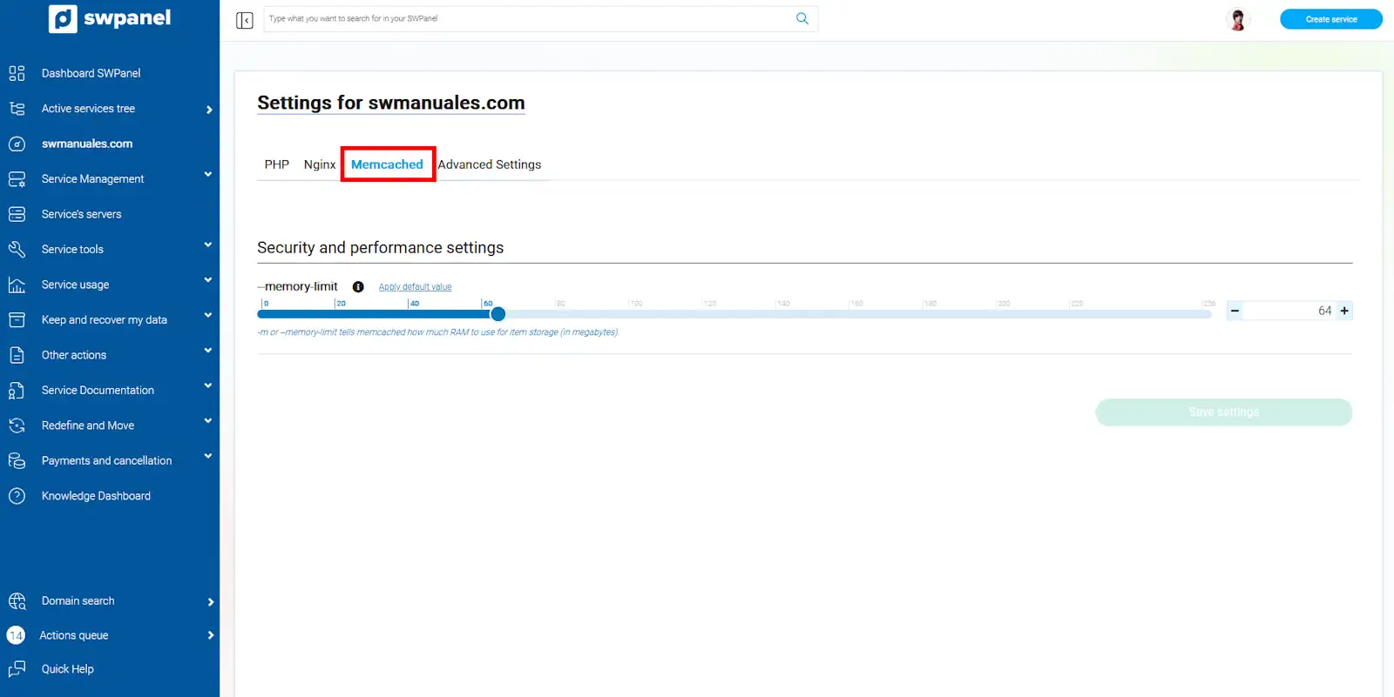Viewport: 1394px width, 697px height.
Task: Expand the Service Management menu
Action: click(207, 175)
